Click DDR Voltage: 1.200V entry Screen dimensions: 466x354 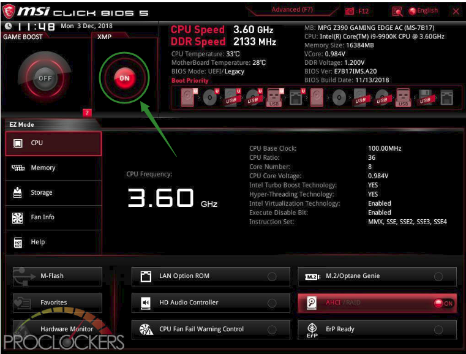click(334, 62)
